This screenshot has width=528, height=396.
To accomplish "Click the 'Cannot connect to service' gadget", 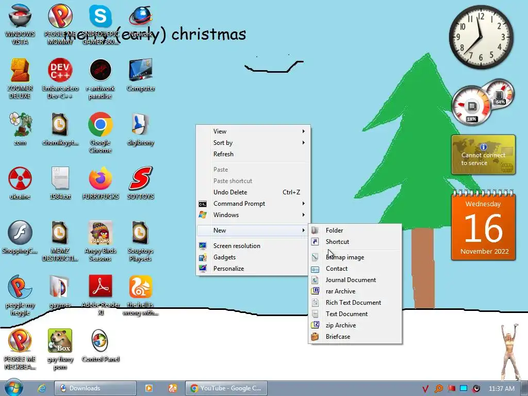I will click(483, 155).
